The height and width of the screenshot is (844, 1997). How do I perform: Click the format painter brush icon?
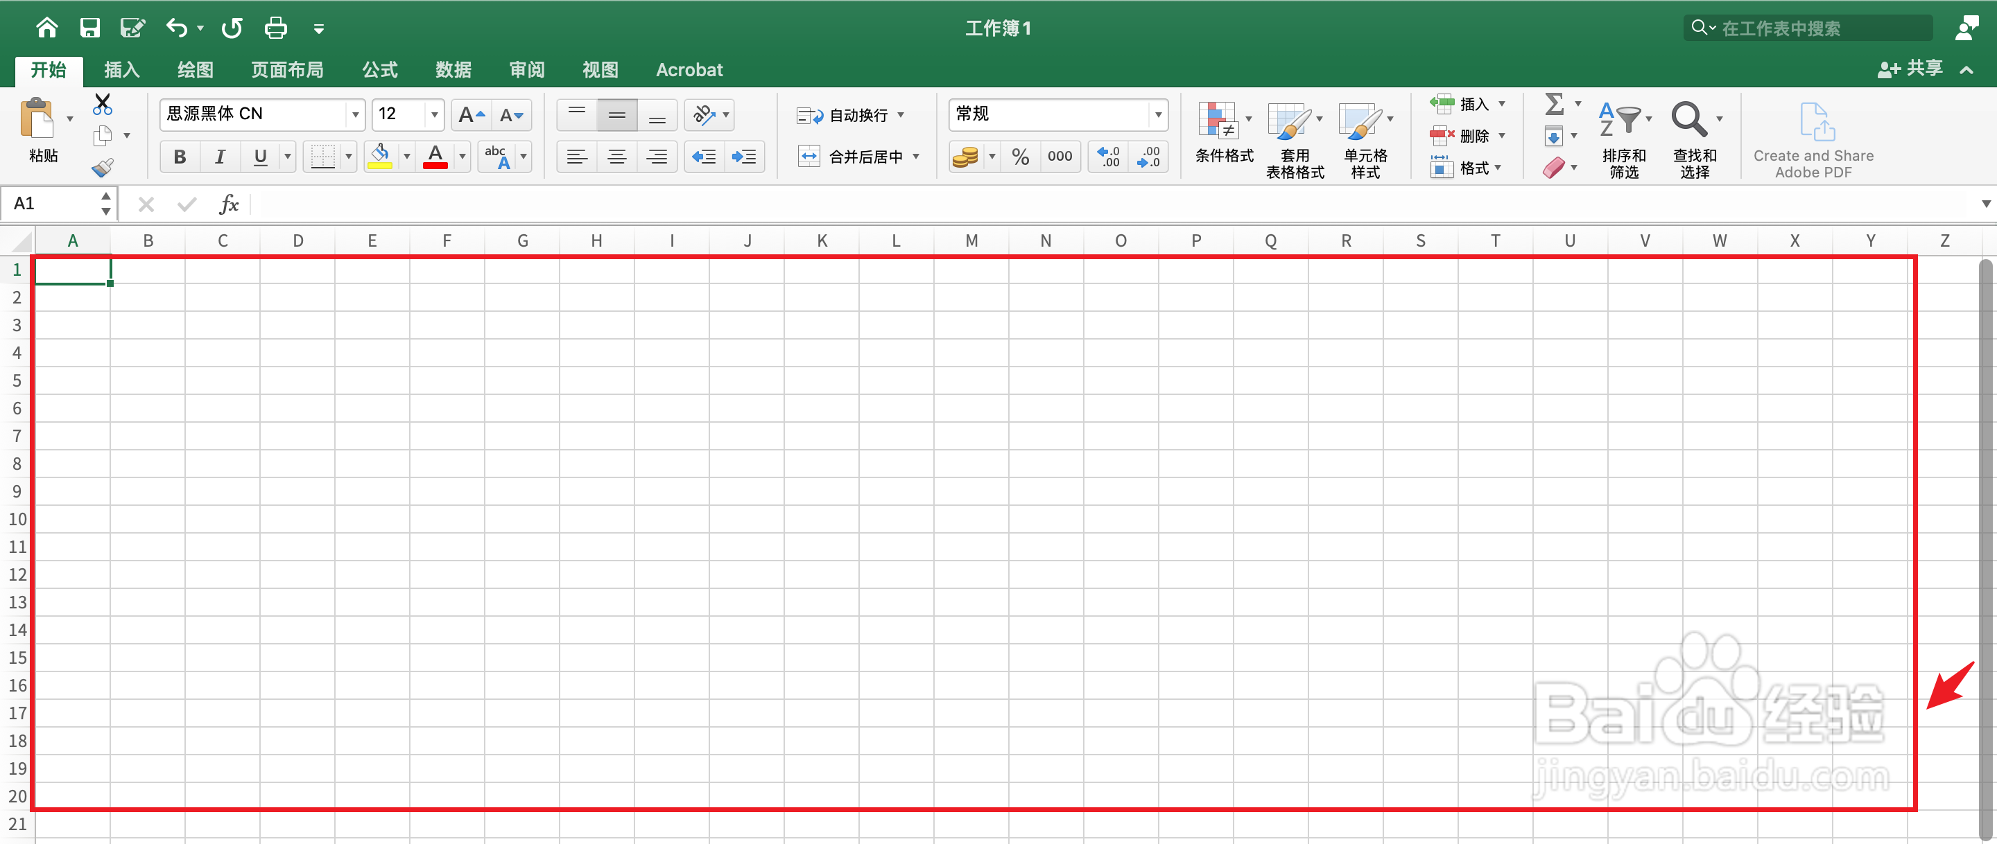(x=103, y=168)
